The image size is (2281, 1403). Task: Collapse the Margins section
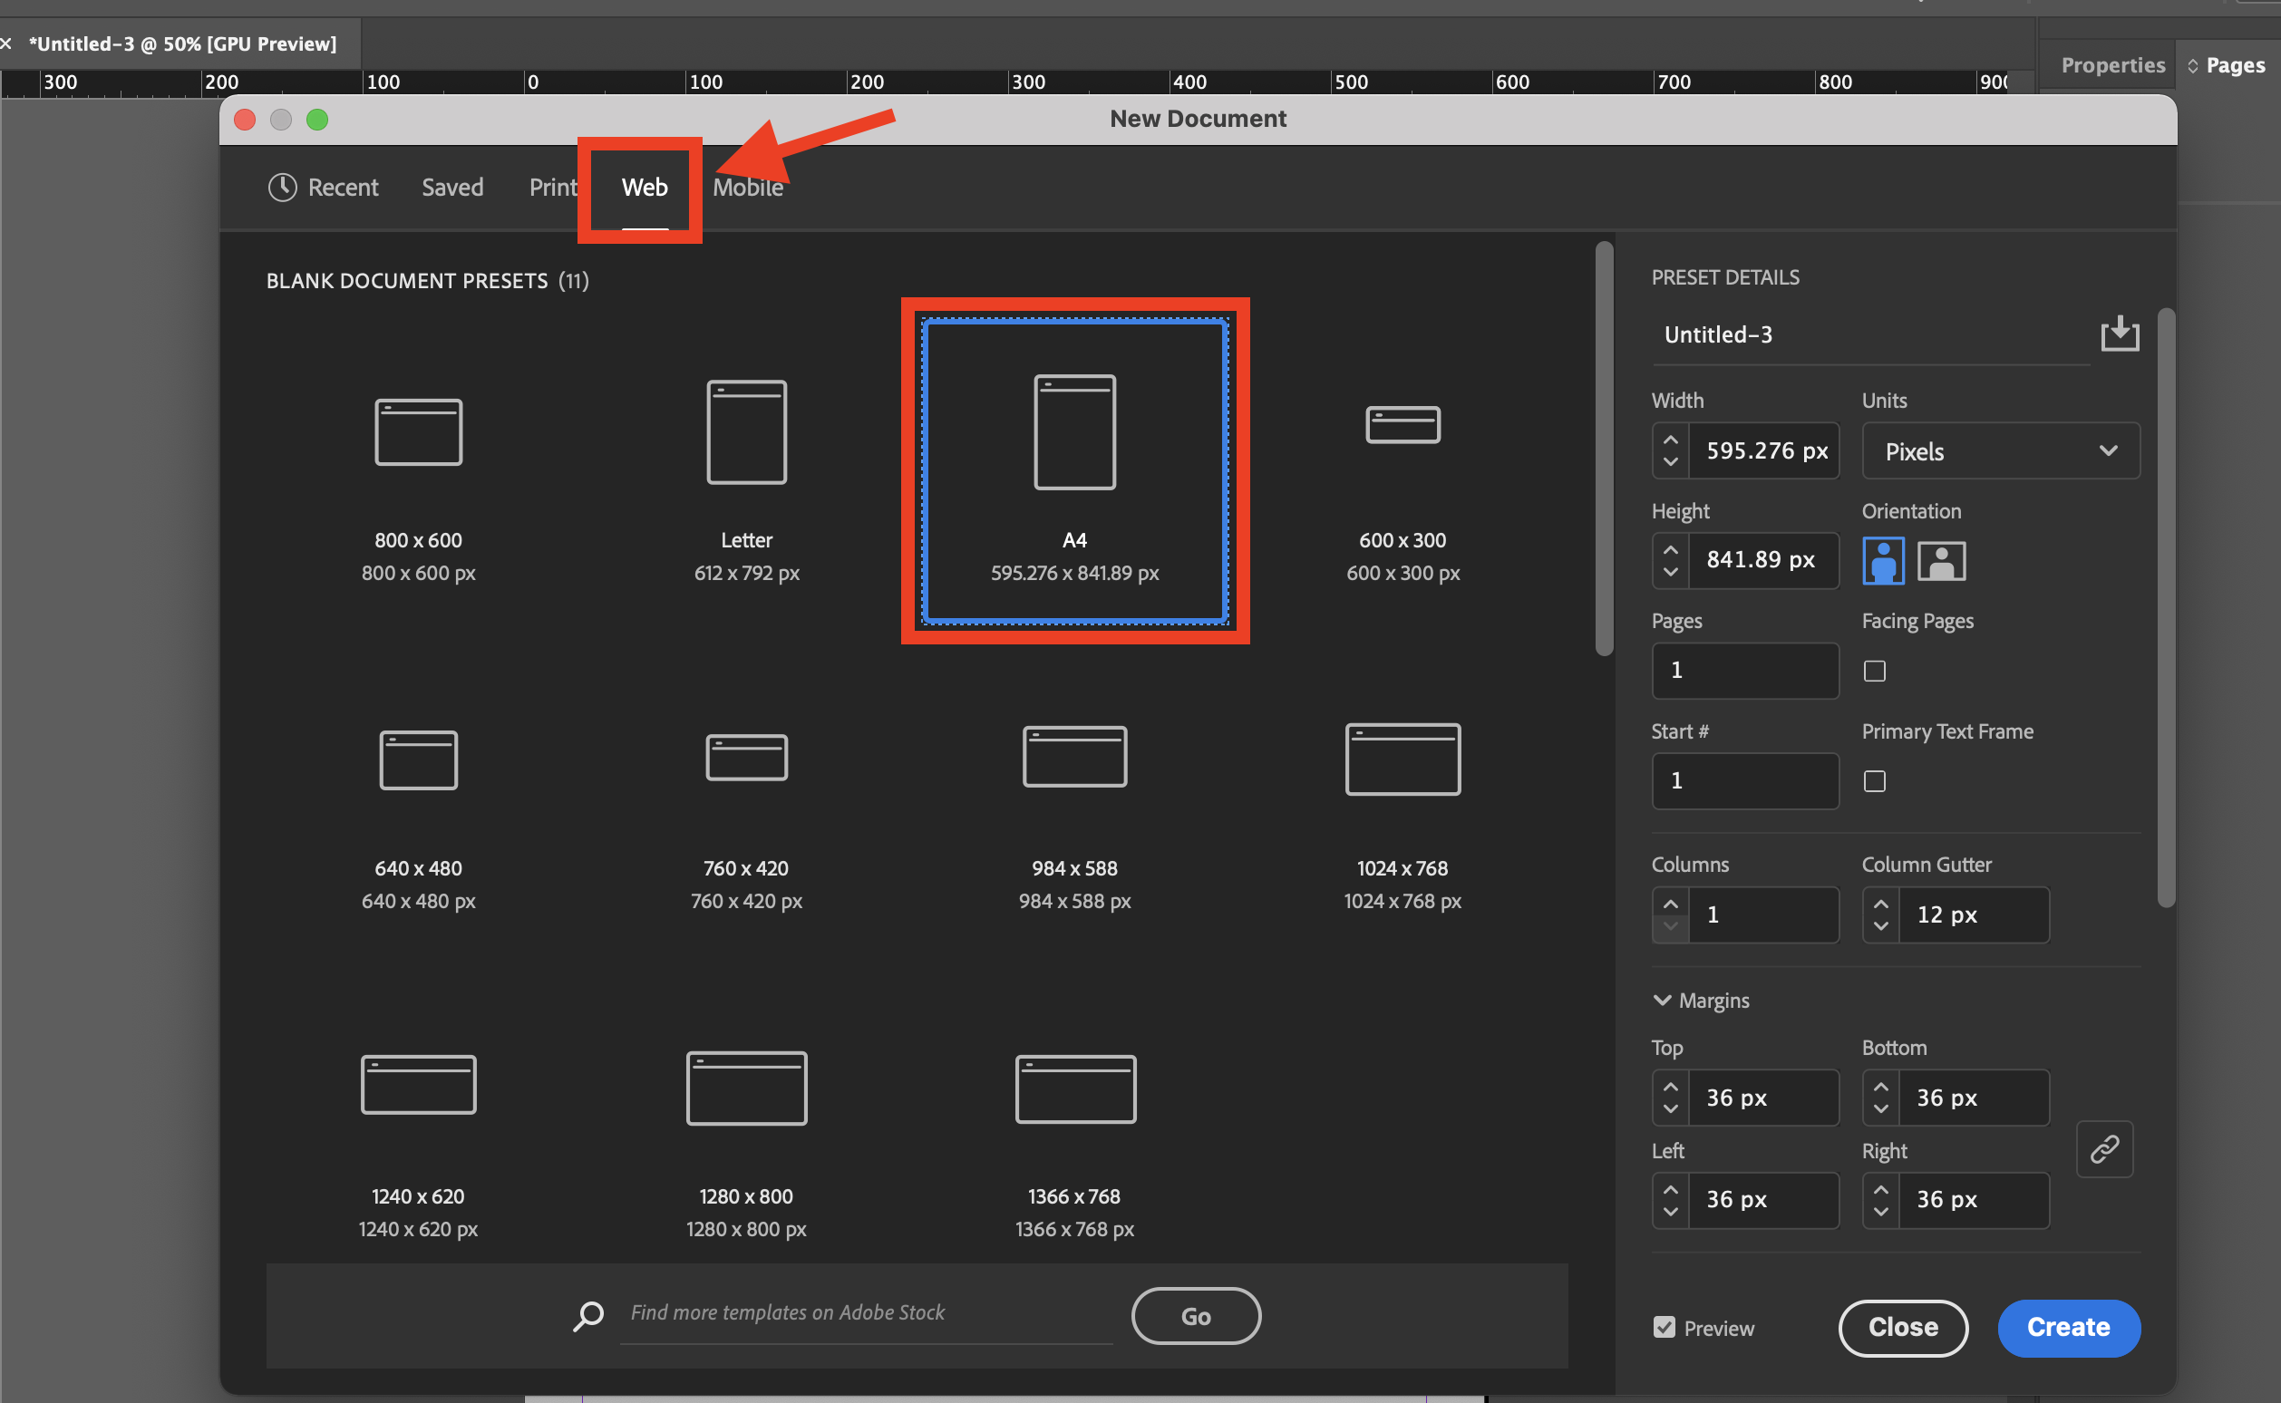1661,1001
